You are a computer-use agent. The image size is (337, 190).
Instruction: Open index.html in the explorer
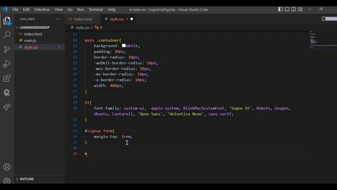click(33, 34)
